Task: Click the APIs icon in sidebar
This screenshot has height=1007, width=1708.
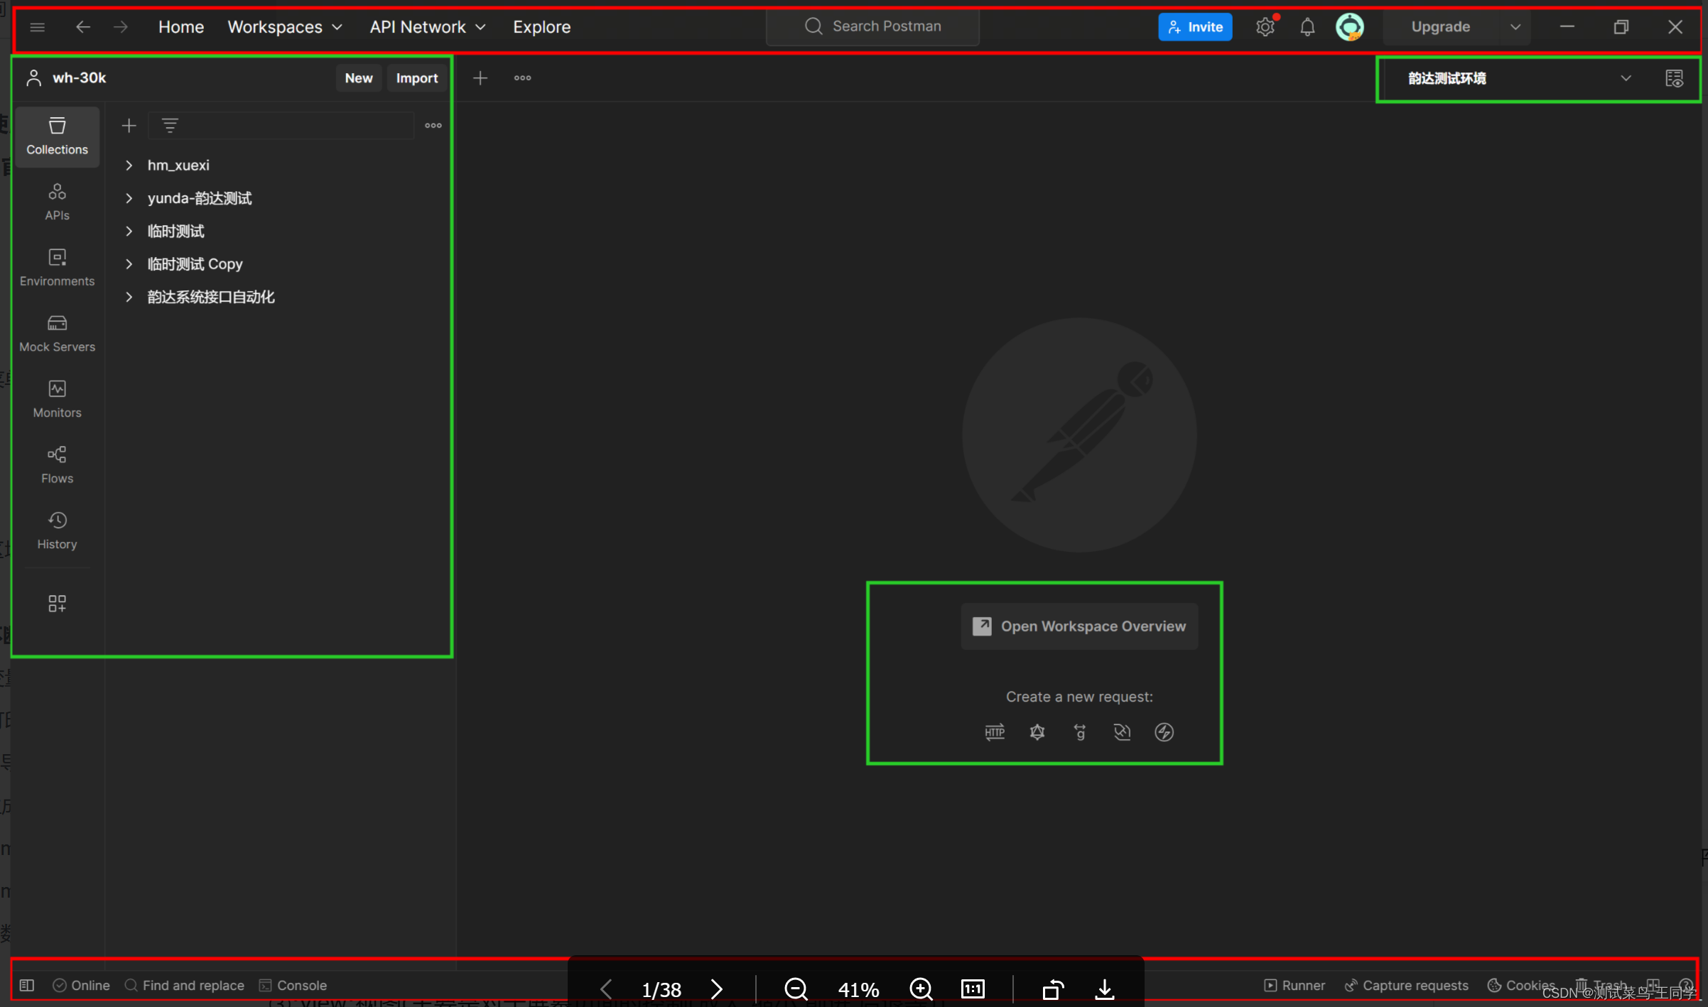Action: [x=56, y=200]
